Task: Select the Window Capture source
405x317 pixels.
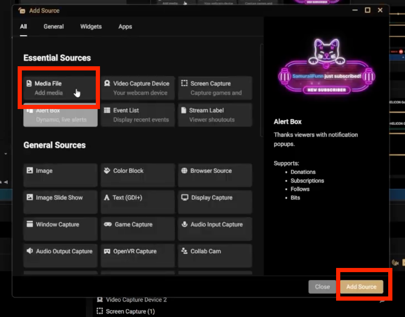Action: pos(60,229)
